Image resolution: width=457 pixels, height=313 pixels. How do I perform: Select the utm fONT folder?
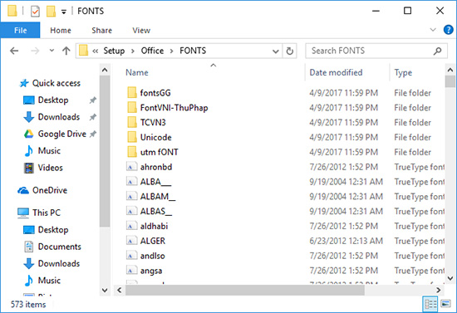153,152
